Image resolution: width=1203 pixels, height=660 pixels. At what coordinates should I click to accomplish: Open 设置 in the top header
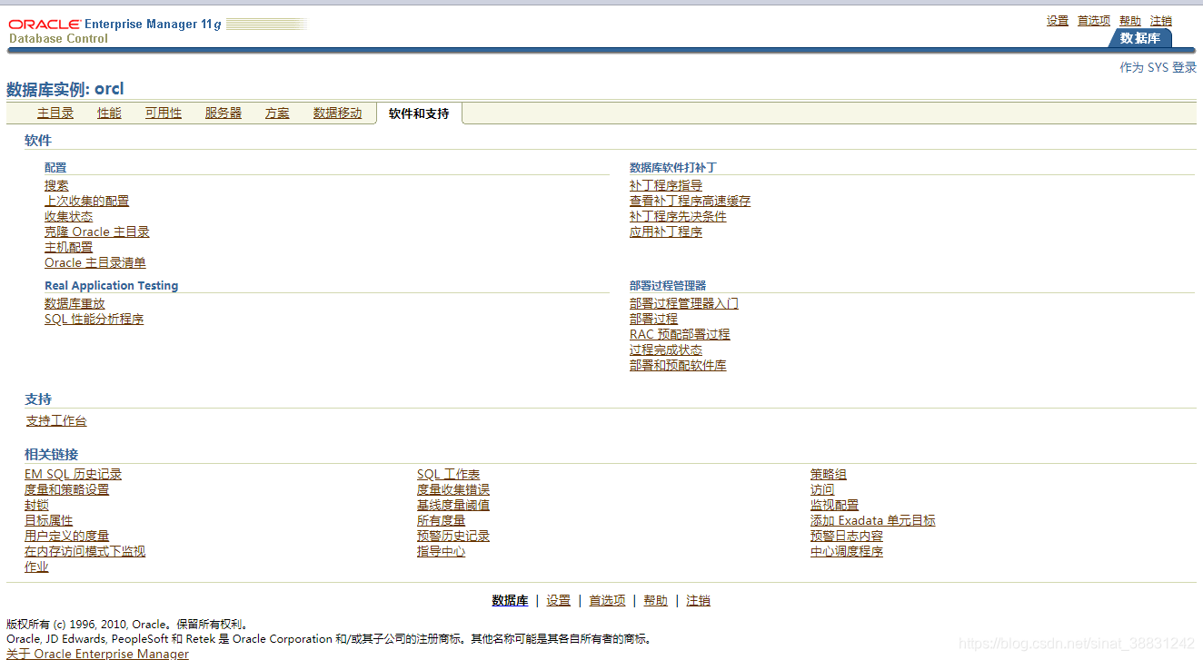pyautogui.click(x=1058, y=21)
